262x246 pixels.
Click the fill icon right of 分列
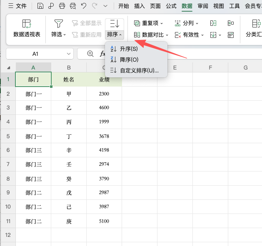pyautogui.click(x=213, y=23)
